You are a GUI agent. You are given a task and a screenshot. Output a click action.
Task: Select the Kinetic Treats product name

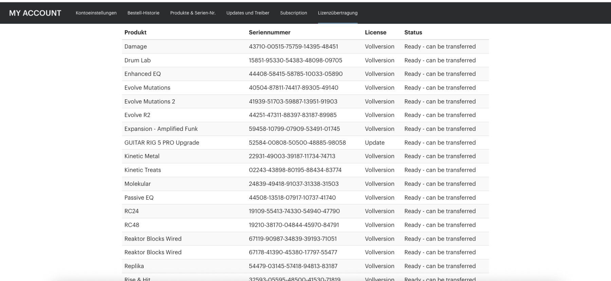[143, 170]
